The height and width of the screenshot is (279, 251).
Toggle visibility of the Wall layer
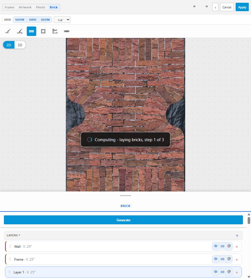coord(216,246)
